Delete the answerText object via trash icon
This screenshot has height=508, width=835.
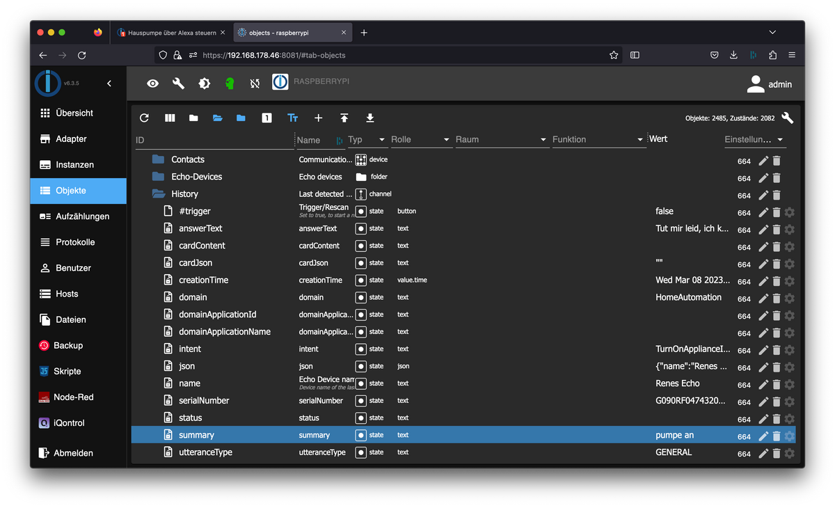click(777, 229)
